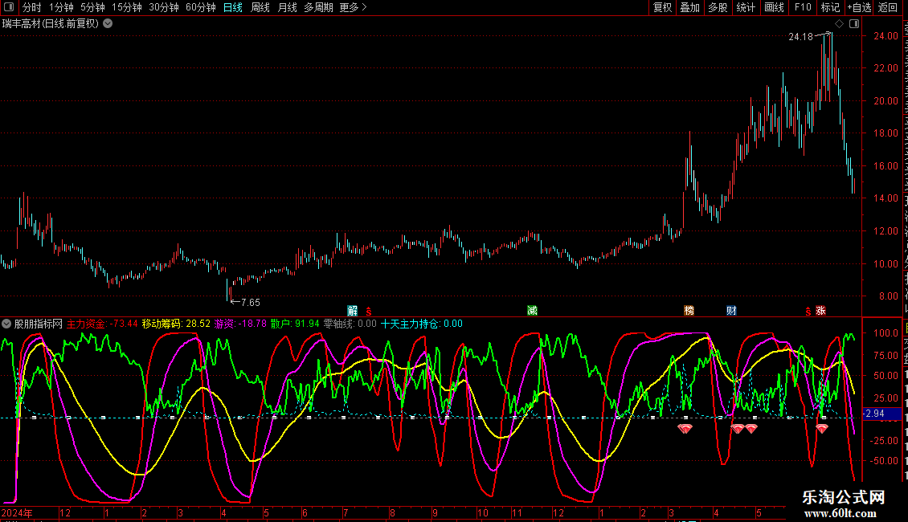Click the 榜 event marker
The image size is (908, 522).
[x=689, y=311]
